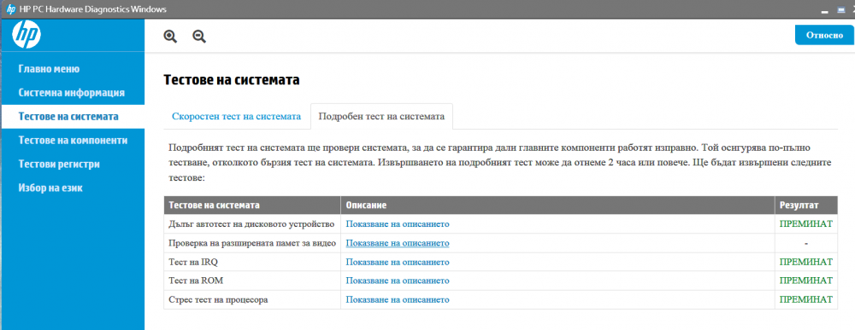Click the zoom out magnifier icon

point(199,37)
